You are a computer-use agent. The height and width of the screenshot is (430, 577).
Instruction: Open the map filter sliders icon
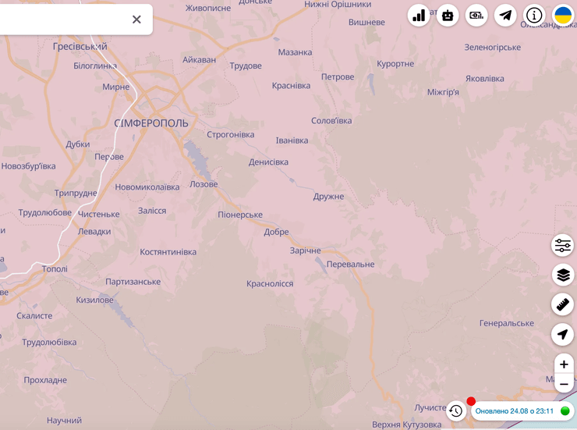pos(563,246)
